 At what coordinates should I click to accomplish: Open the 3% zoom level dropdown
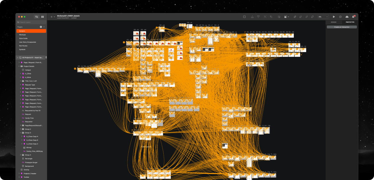coord(323,17)
